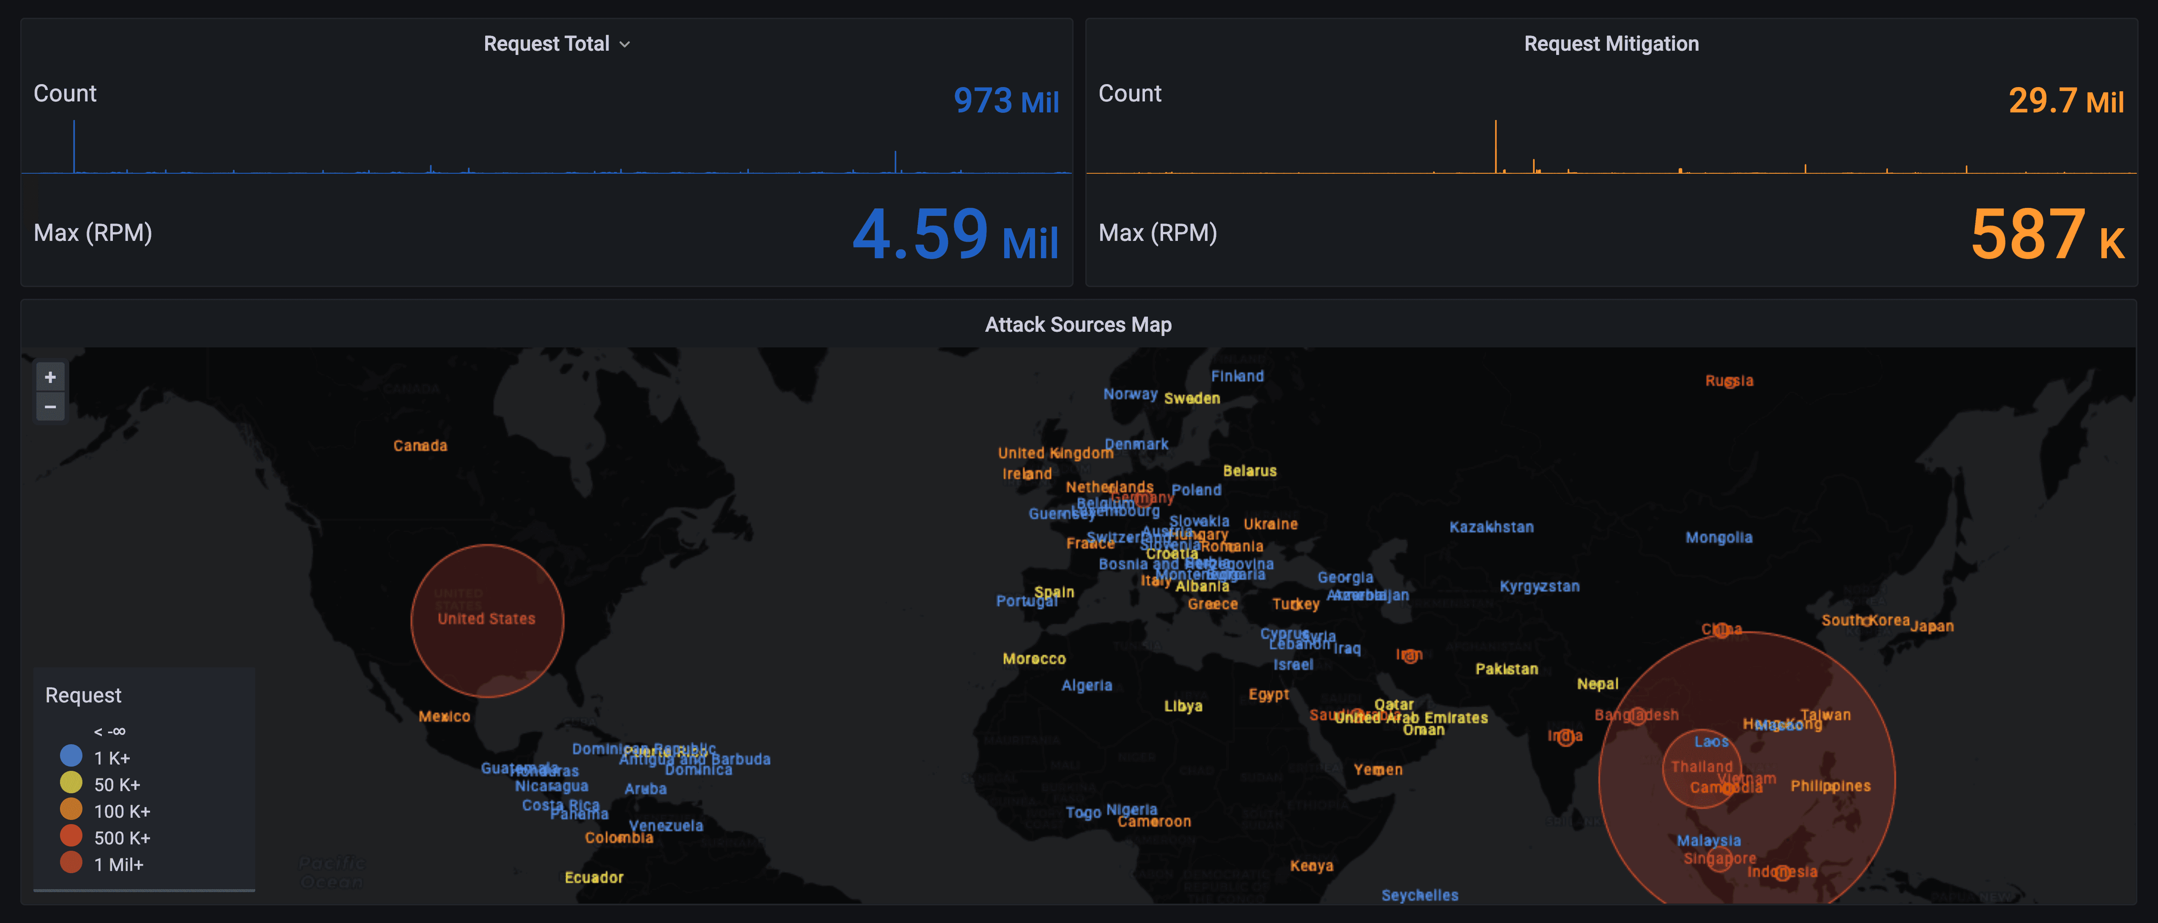Zoom out on the attack sources map
2158x923 pixels.
point(50,407)
